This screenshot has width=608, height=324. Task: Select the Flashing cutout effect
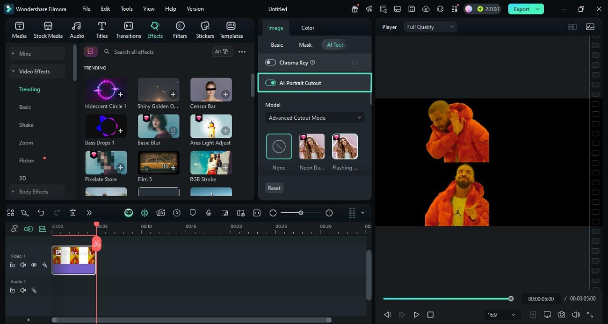[345, 146]
